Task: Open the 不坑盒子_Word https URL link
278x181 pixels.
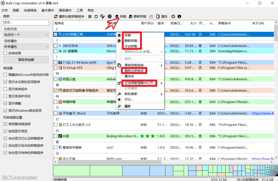Action: [263, 113]
